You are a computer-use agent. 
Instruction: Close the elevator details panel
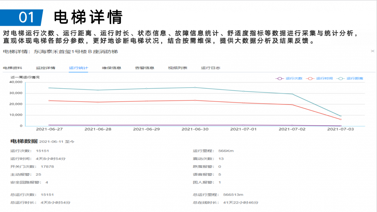click(373, 51)
